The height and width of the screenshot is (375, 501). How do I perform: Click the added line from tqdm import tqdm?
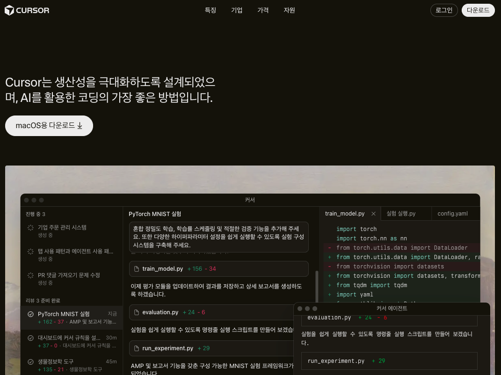pyautogui.click(x=371, y=285)
